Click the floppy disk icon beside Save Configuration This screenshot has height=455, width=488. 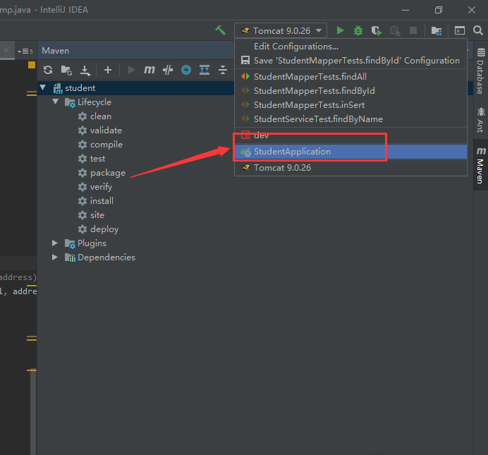[x=245, y=61]
